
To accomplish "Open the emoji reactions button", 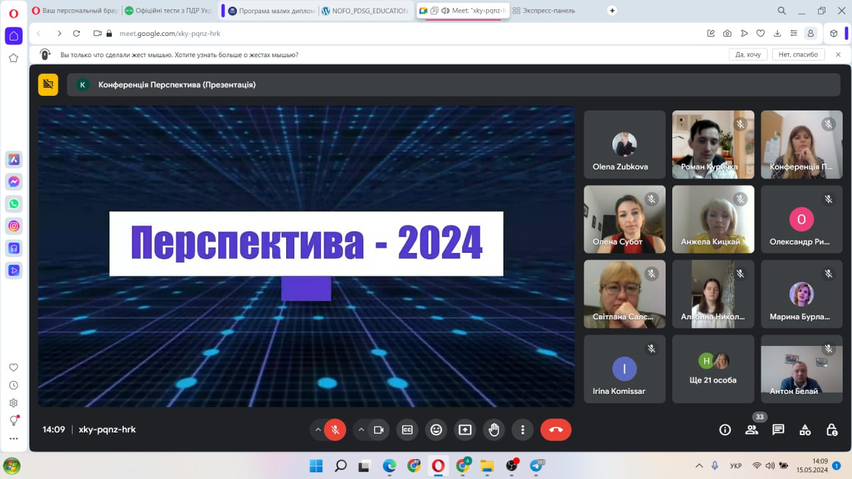I will pyautogui.click(x=436, y=430).
